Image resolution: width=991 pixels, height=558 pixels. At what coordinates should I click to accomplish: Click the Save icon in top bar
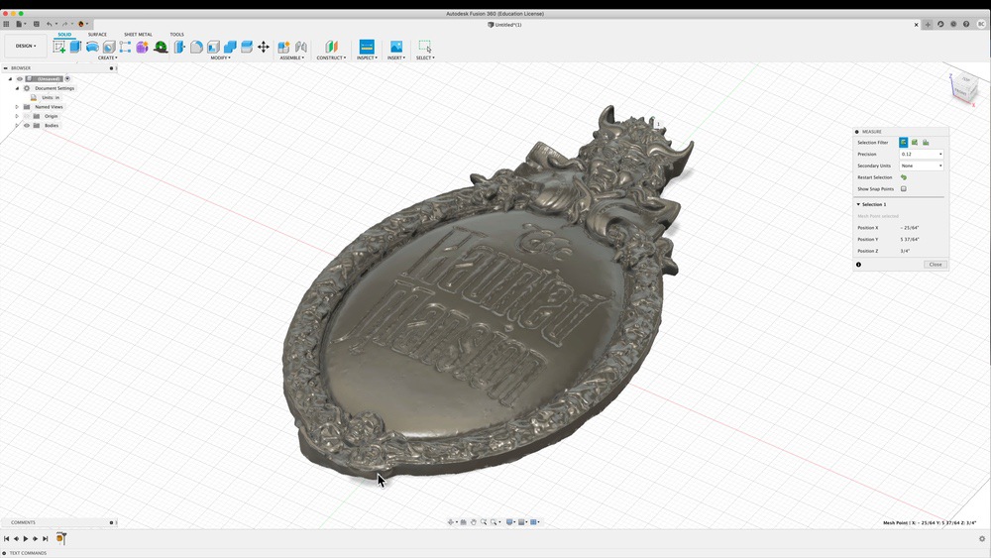(x=36, y=24)
